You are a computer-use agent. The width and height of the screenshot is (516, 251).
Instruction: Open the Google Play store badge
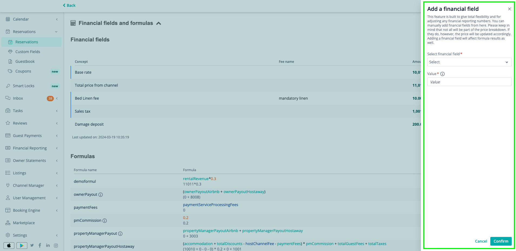tap(22, 246)
